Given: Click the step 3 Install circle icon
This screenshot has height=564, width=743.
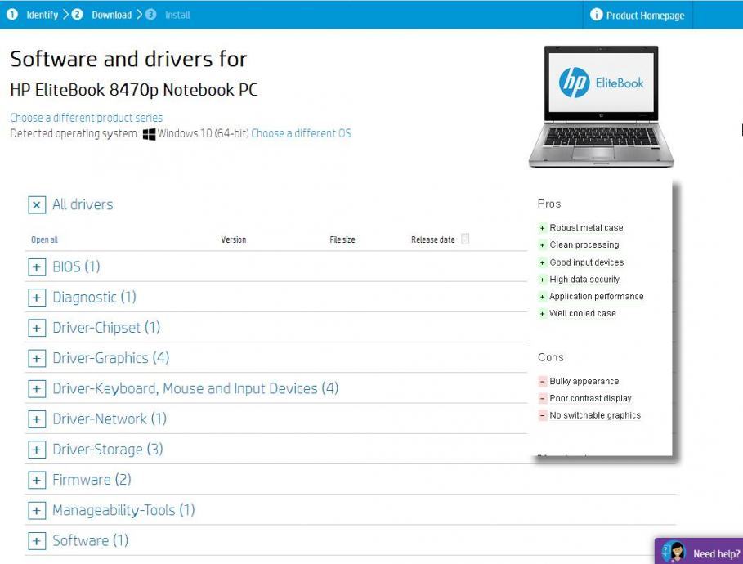Looking at the screenshot, I should (x=151, y=15).
